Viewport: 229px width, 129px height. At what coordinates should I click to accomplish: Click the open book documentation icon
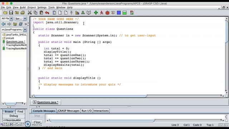click(89, 13)
